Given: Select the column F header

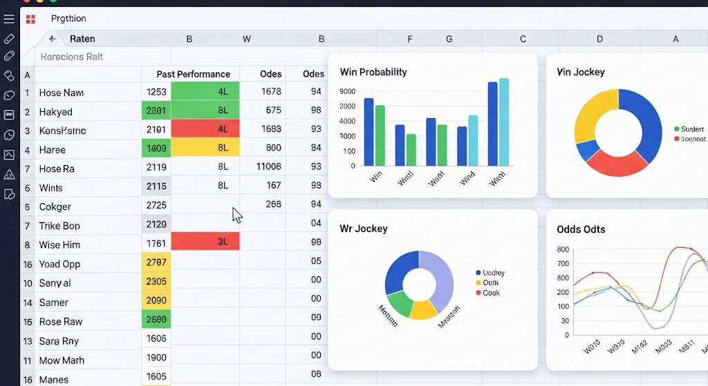Looking at the screenshot, I should pos(410,39).
